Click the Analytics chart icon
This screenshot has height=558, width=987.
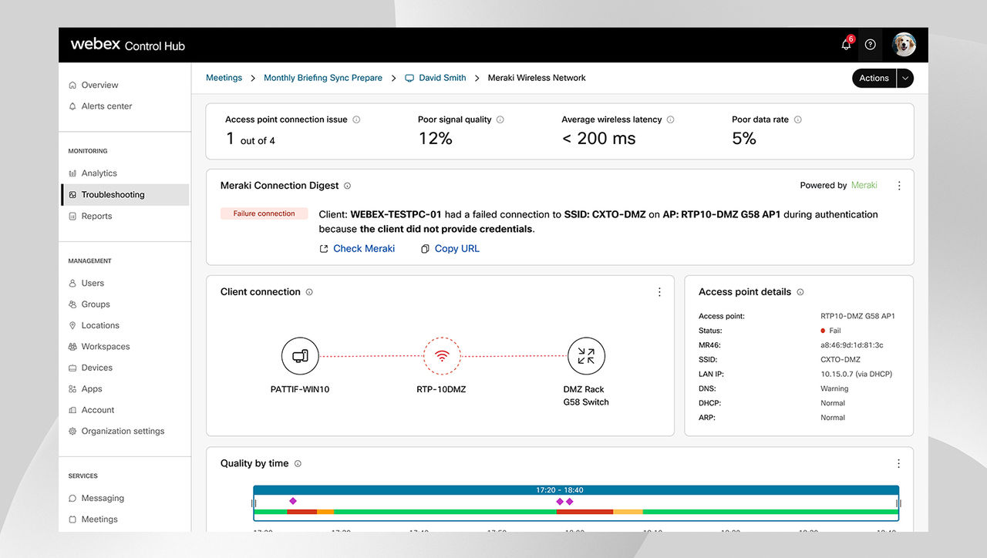pyautogui.click(x=72, y=173)
